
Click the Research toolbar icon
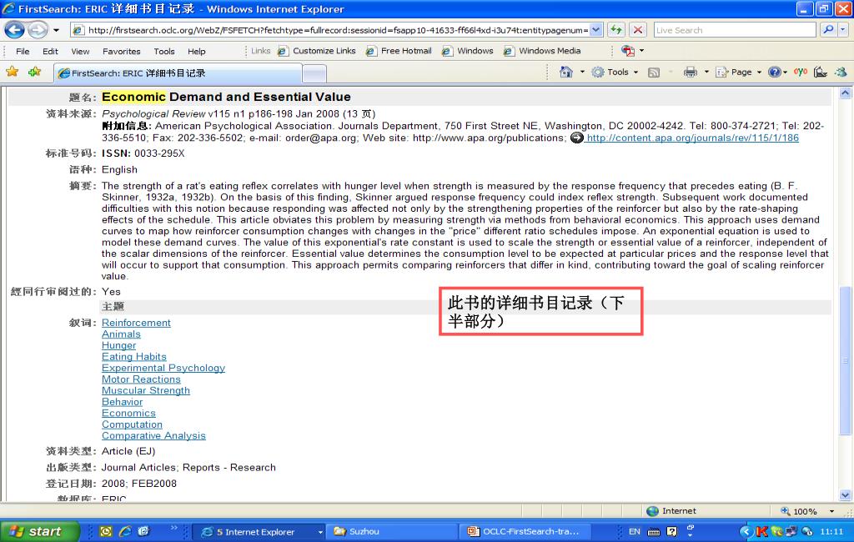tap(821, 72)
